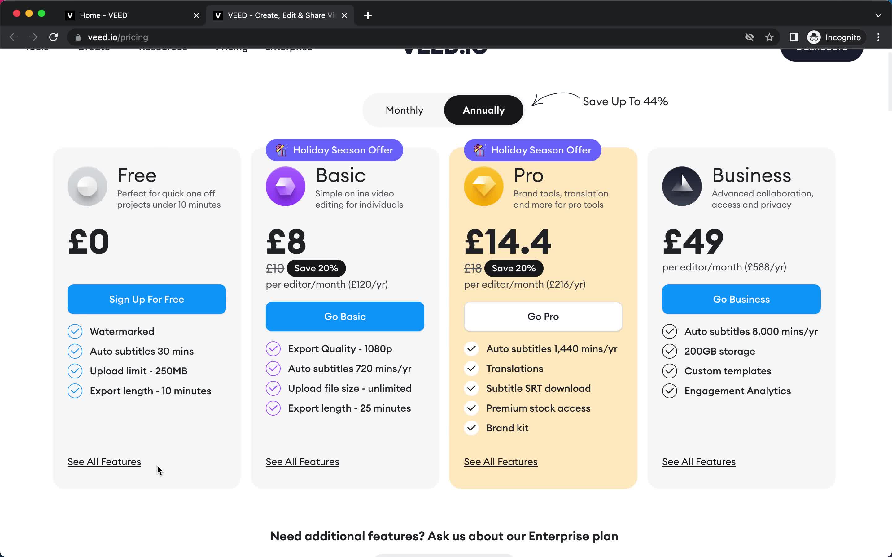Click text 'per editor/month (£588/yr)'
892x557 pixels.
click(724, 267)
